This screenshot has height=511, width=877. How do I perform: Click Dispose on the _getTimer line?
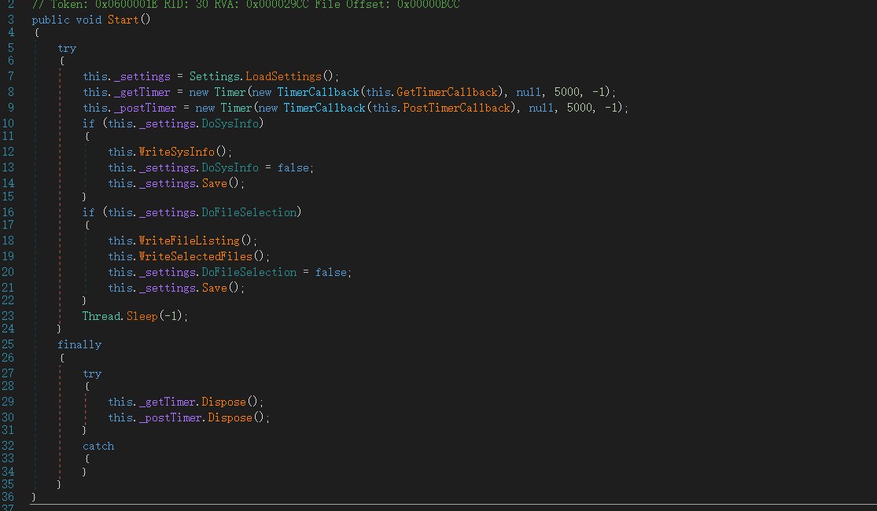pyautogui.click(x=224, y=402)
